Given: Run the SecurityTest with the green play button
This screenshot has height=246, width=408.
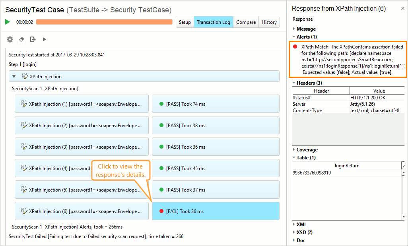Looking at the screenshot, I should pyautogui.click(x=7, y=22).
